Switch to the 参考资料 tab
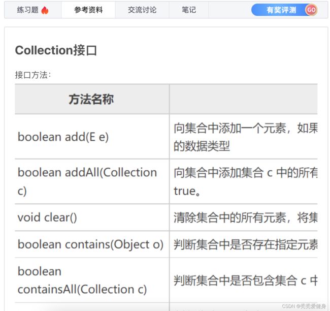Screen dimensions: 330x311 88,10
